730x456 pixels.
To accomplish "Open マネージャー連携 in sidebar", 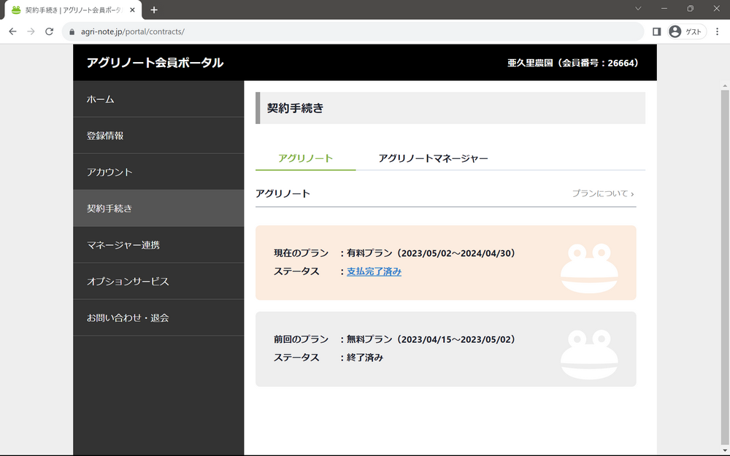I will pyautogui.click(x=158, y=244).
